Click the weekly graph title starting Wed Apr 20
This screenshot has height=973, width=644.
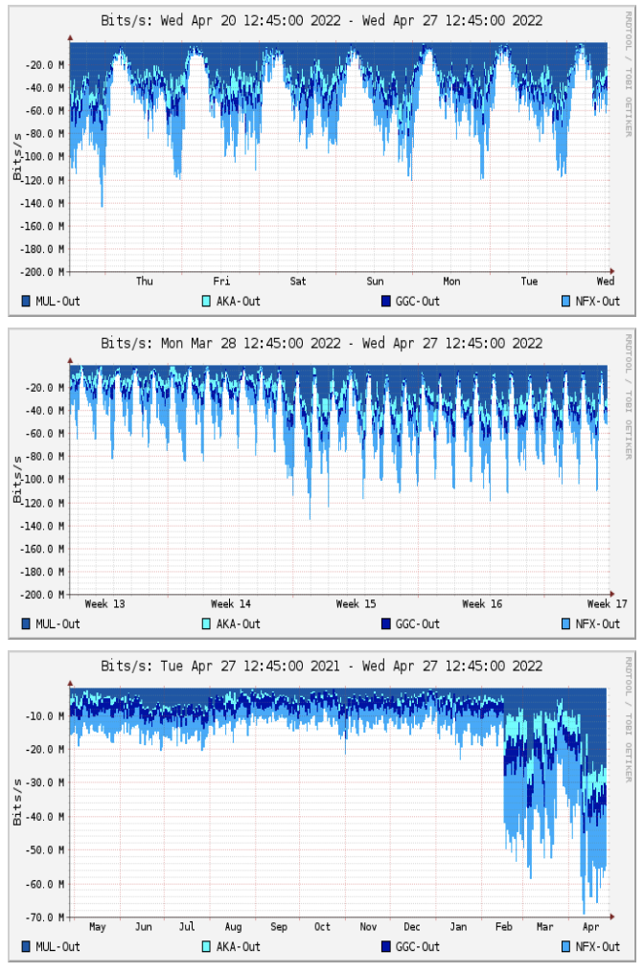pos(322,20)
